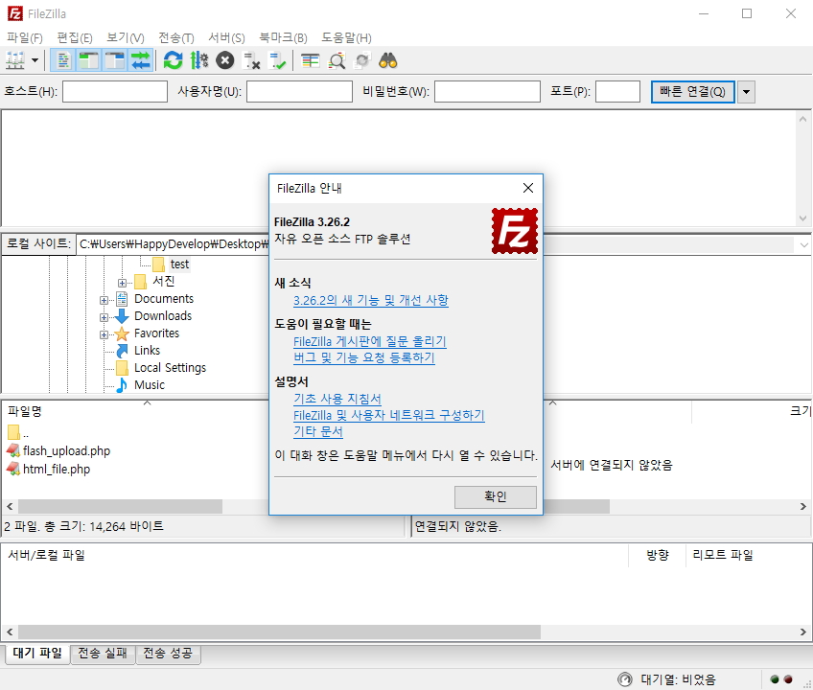Expand the Downloads tree node

(104, 317)
